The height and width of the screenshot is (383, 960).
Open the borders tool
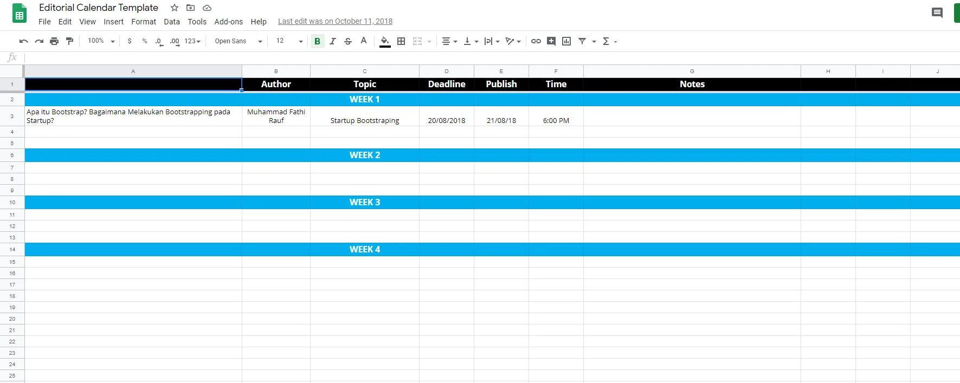click(x=401, y=41)
